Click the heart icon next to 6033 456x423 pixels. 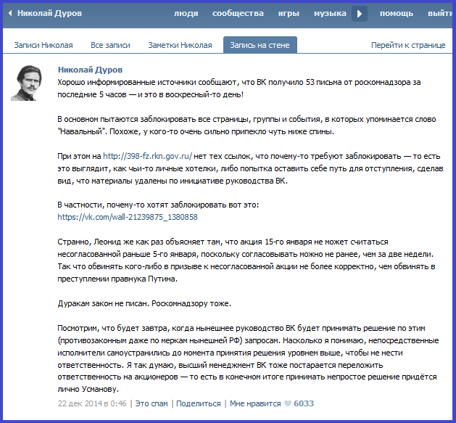pos(288,403)
